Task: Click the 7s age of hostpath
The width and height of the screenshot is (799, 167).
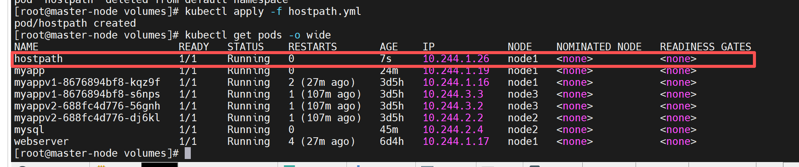Action: pyautogui.click(x=386, y=59)
